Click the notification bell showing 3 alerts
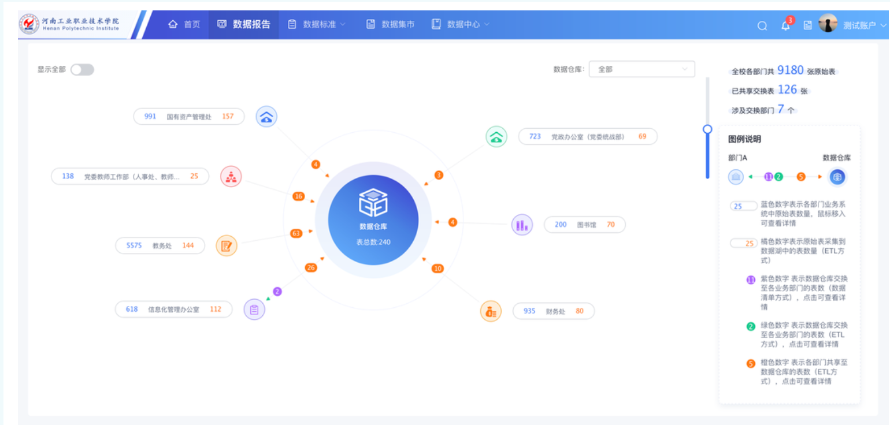Image resolution: width=890 pixels, height=425 pixels. [x=785, y=25]
